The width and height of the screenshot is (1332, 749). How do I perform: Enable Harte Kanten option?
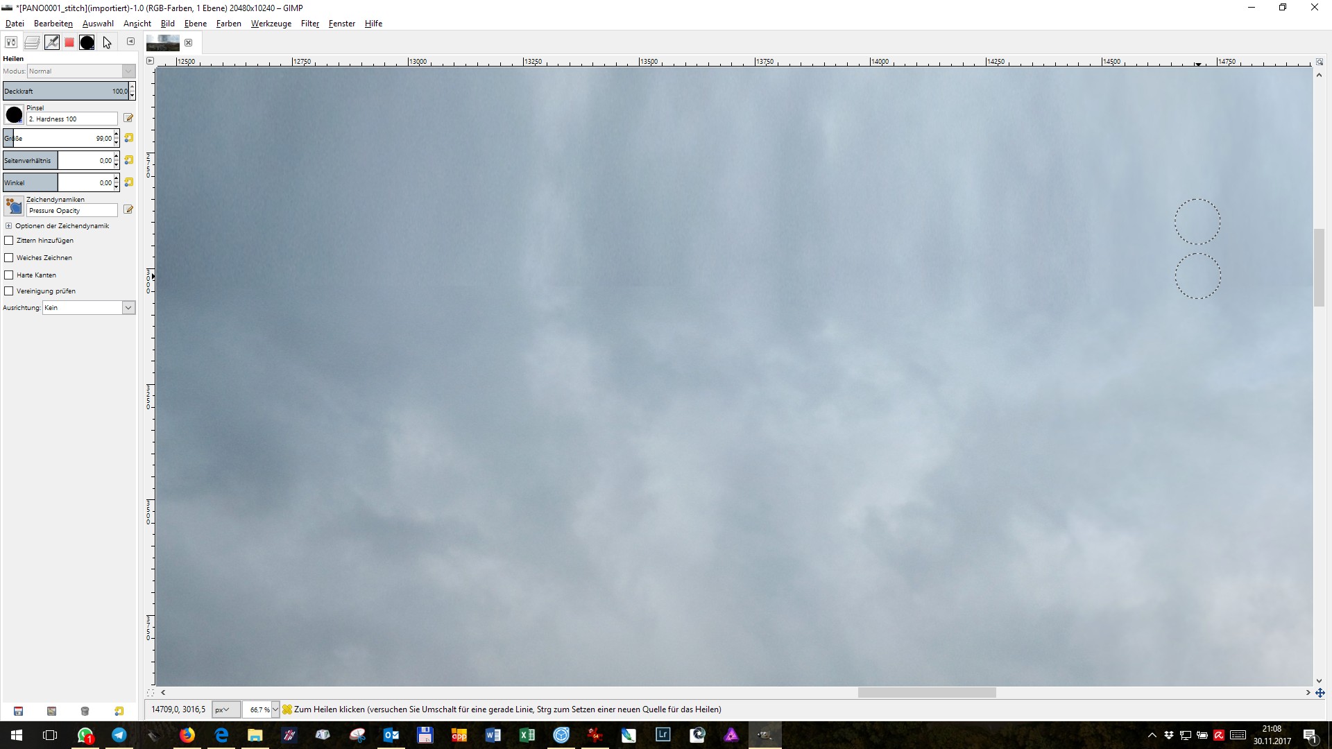[9, 275]
